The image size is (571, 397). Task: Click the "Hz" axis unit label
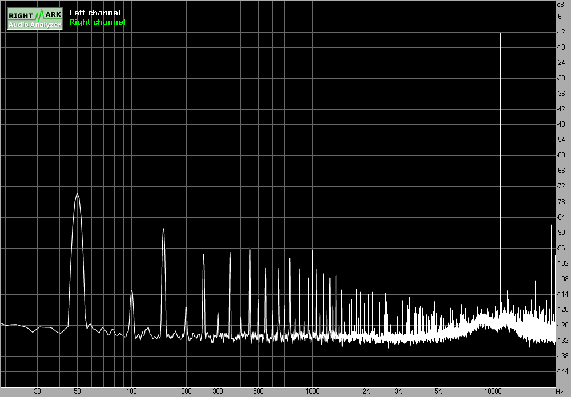(560, 391)
